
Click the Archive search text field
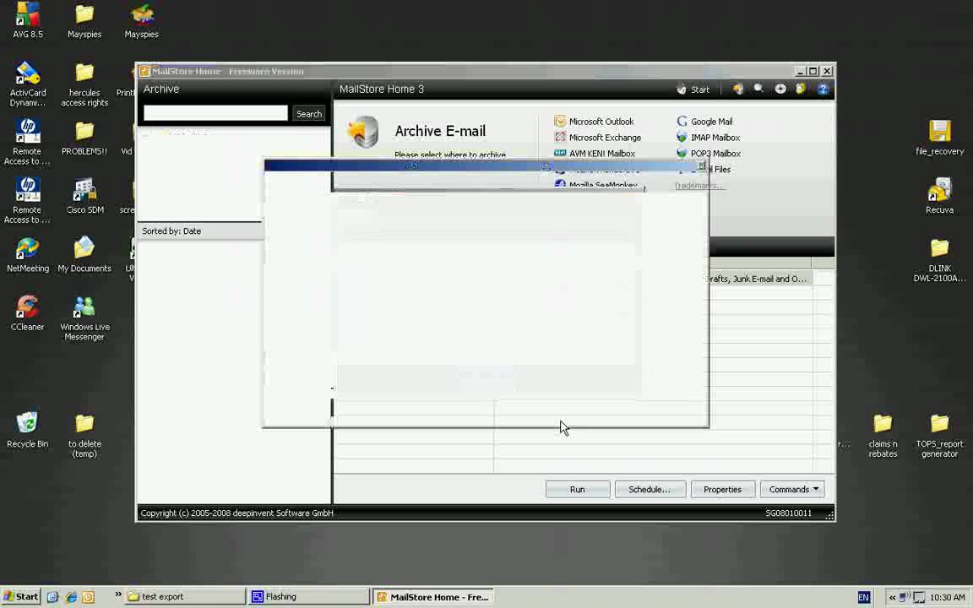click(215, 113)
